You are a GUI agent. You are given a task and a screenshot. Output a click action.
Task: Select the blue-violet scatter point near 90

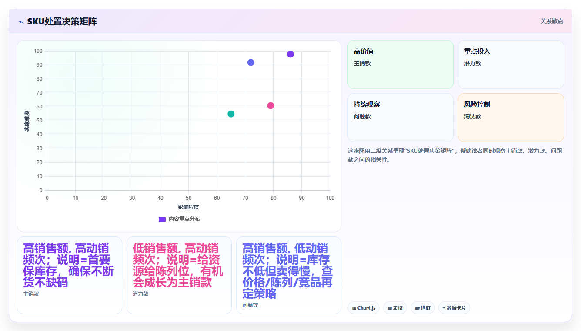[251, 62]
